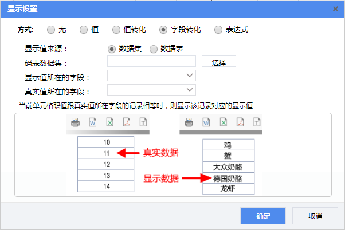This screenshot has width=345, height=230.
Task: Switch to the 表达式 radio option
Action: 218,29
